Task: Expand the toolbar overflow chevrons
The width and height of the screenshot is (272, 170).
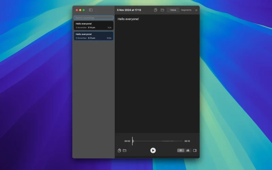Action: coord(196,10)
